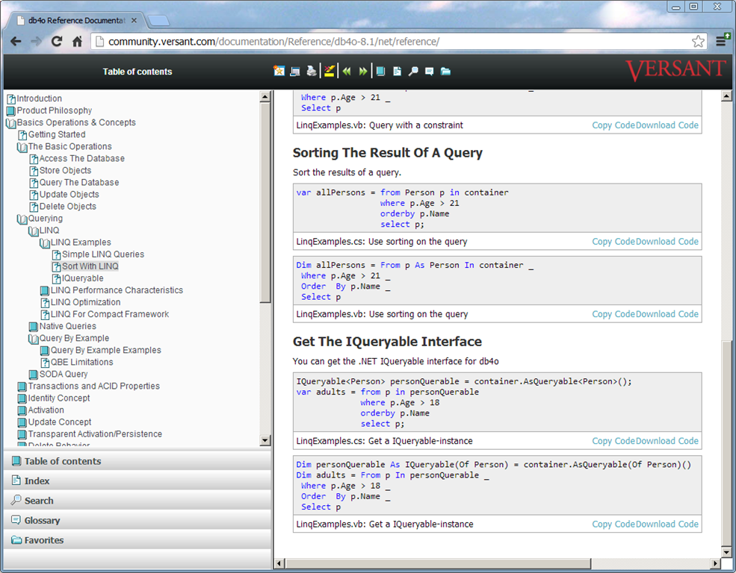Image resolution: width=736 pixels, height=573 pixels.
Task: Click the add to favorites star icon
Action: pyautogui.click(x=279, y=72)
